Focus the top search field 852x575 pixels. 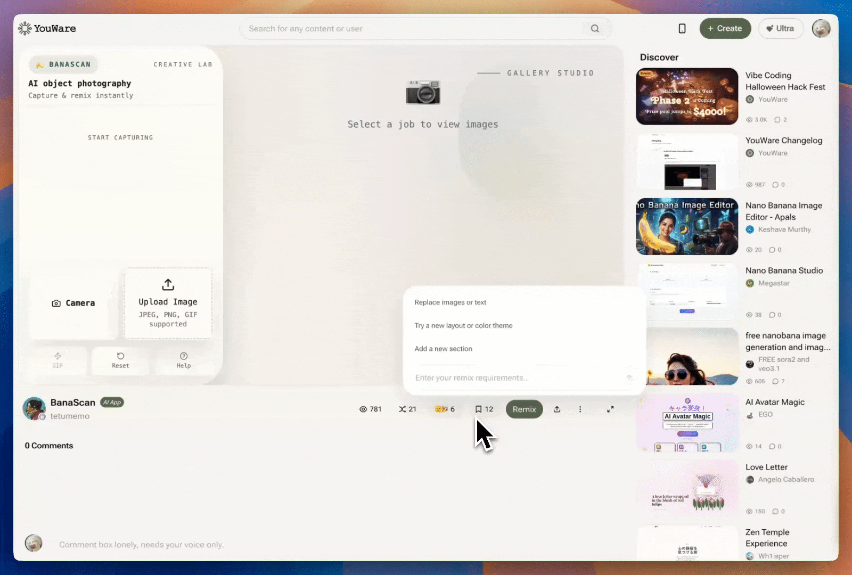(x=425, y=29)
